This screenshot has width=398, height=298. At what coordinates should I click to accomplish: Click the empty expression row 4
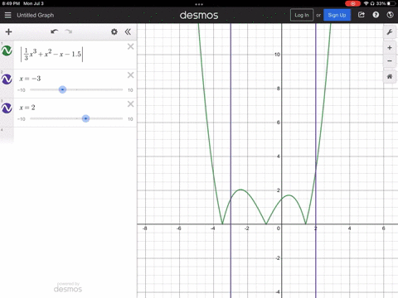pos(68,135)
